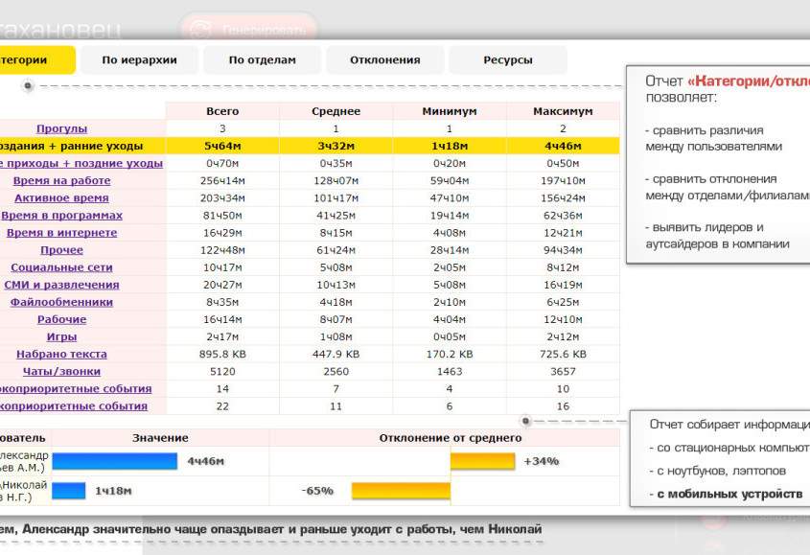Click the 5120 chats/calls total cell
The image size is (810, 555).
[x=222, y=371]
